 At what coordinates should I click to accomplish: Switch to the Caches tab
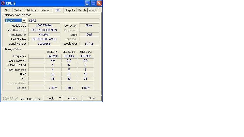click(x=18, y=10)
